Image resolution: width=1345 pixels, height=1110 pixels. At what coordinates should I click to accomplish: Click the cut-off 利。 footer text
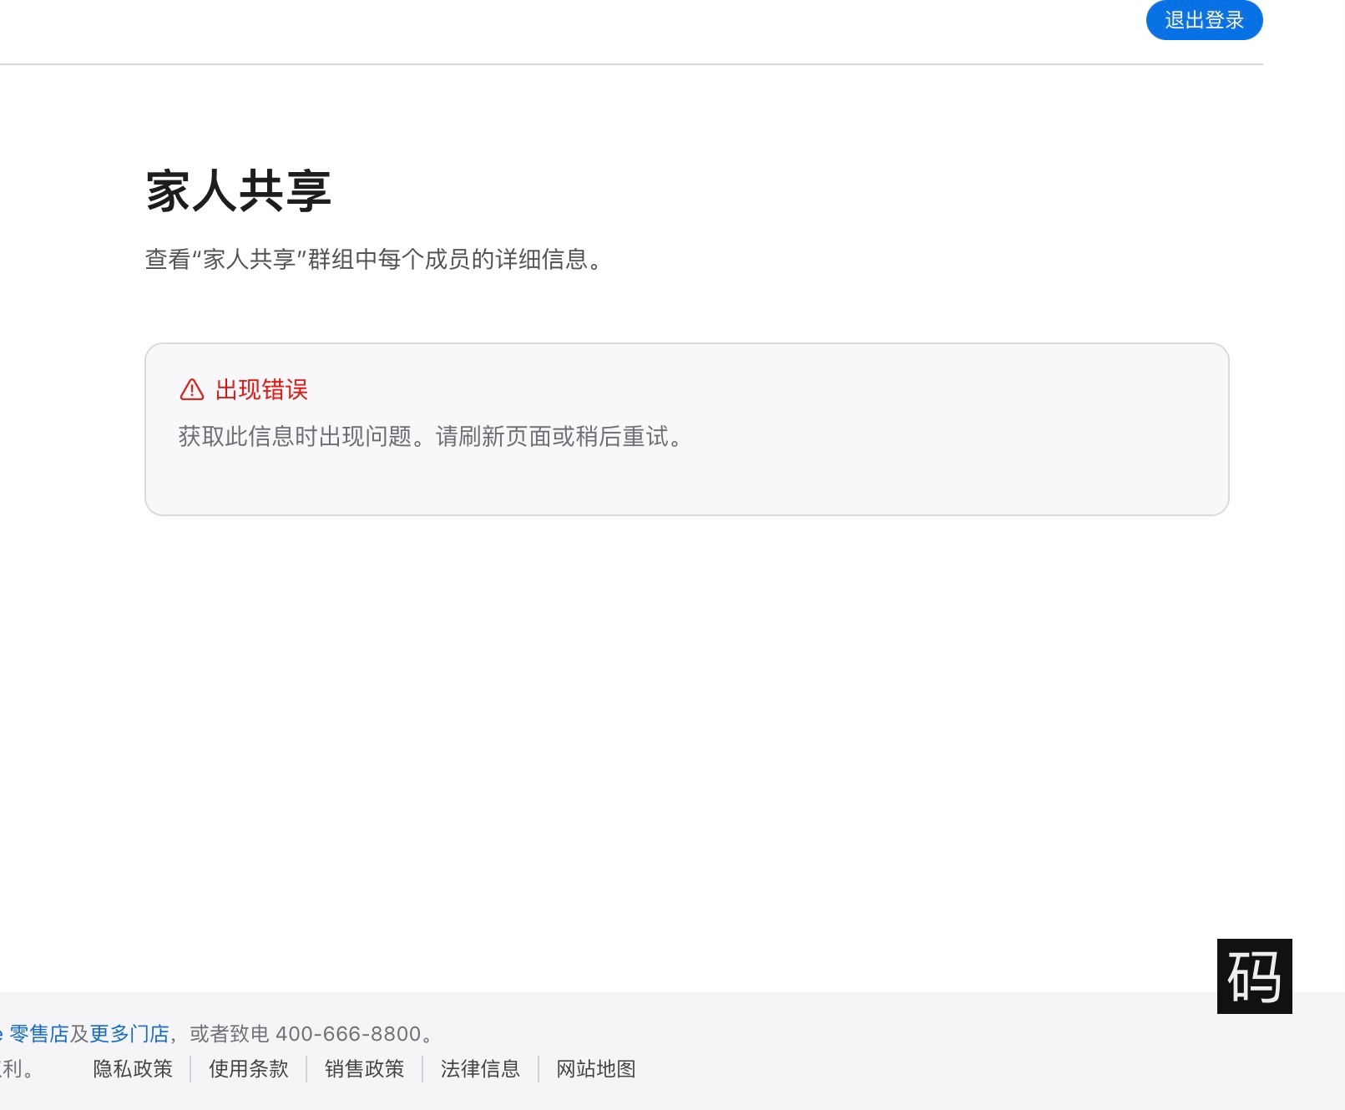pyautogui.click(x=16, y=1069)
